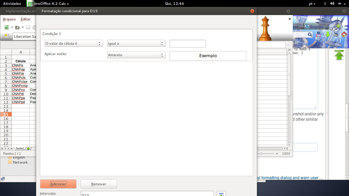Click the green download arrow icon
Viewport: 349px width, 196px height.
click(x=328, y=34)
